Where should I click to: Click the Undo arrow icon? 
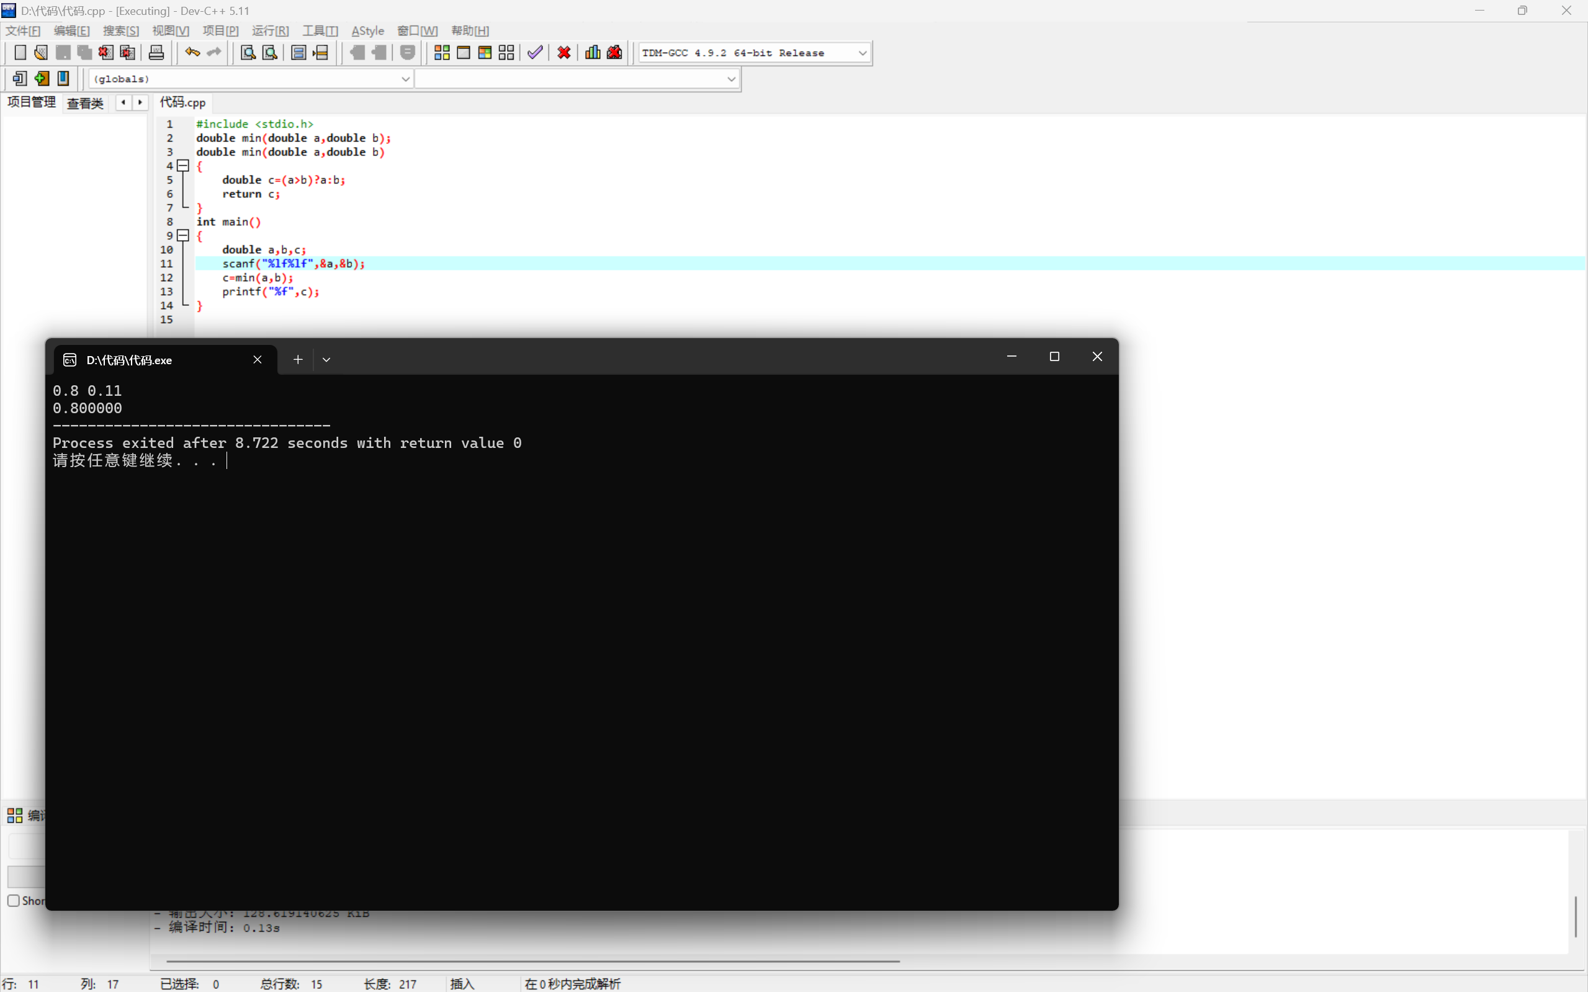coord(192,53)
